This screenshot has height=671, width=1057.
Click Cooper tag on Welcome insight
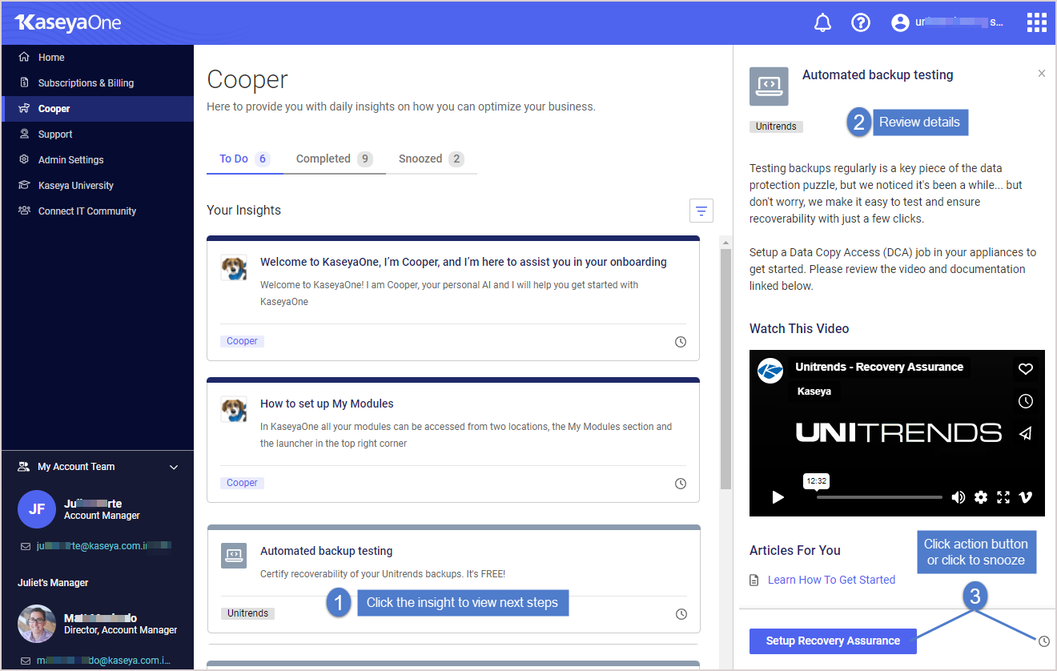coord(242,341)
